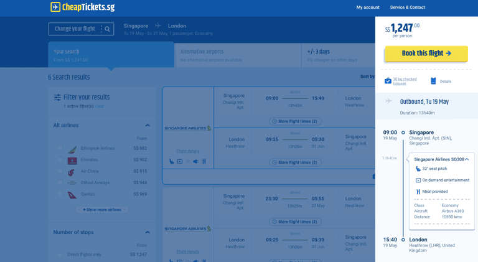Show more airlines in the filter list
Viewport: 478px width, 262px height.
[102, 210]
